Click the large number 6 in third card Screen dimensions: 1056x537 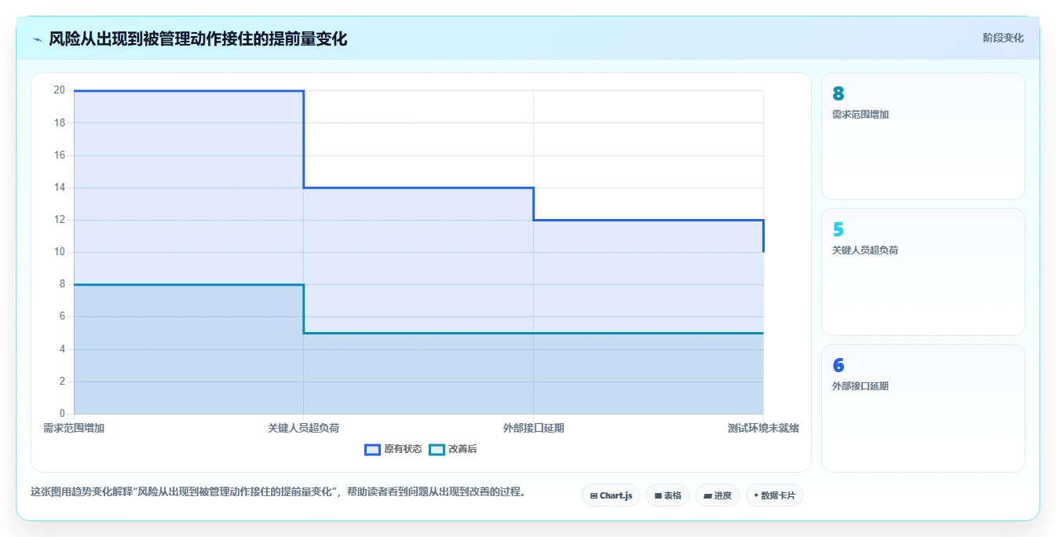pos(838,366)
